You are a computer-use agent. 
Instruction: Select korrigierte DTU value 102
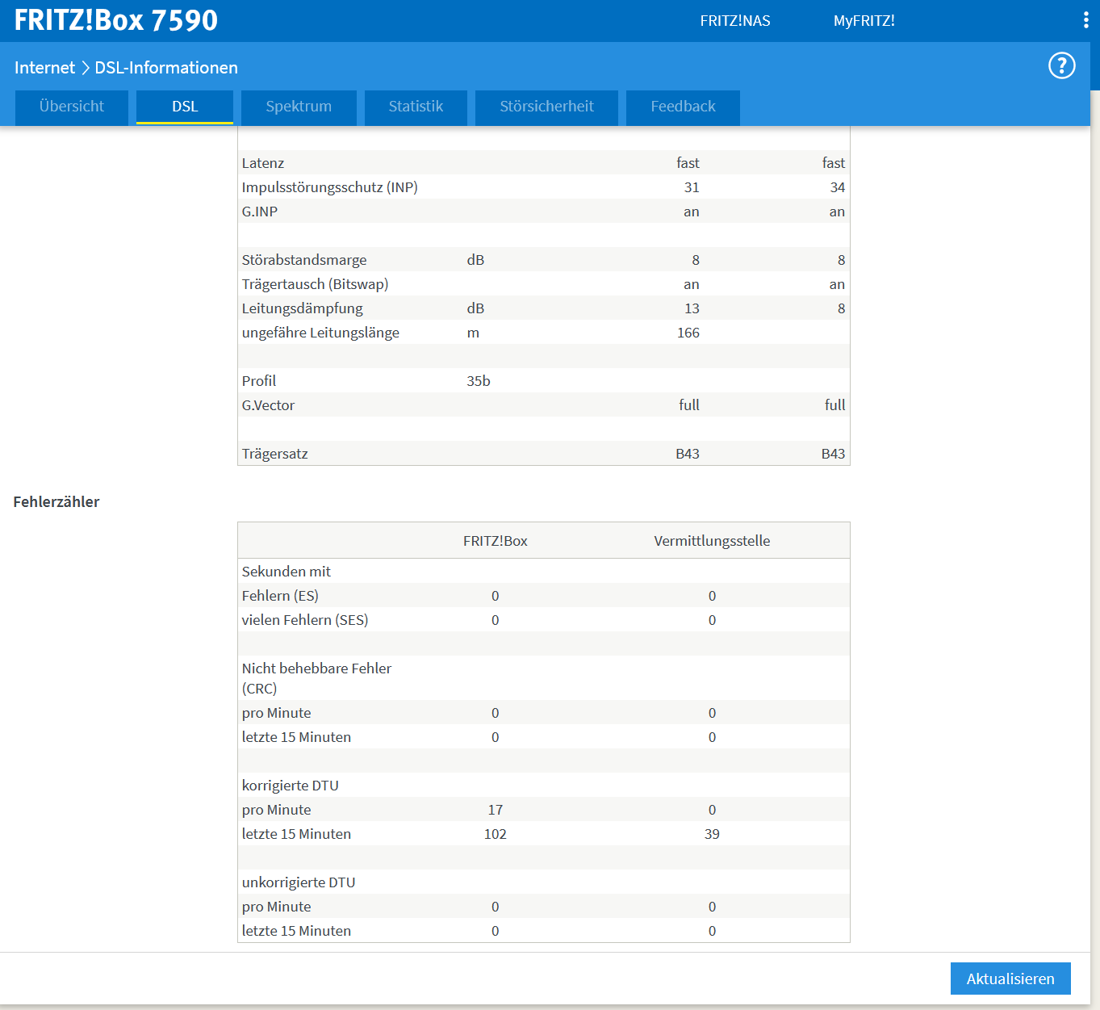496,834
